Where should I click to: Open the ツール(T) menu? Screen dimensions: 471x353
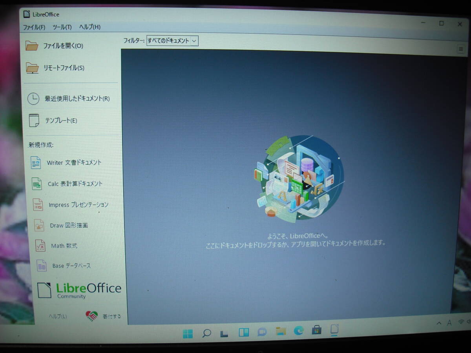(62, 27)
